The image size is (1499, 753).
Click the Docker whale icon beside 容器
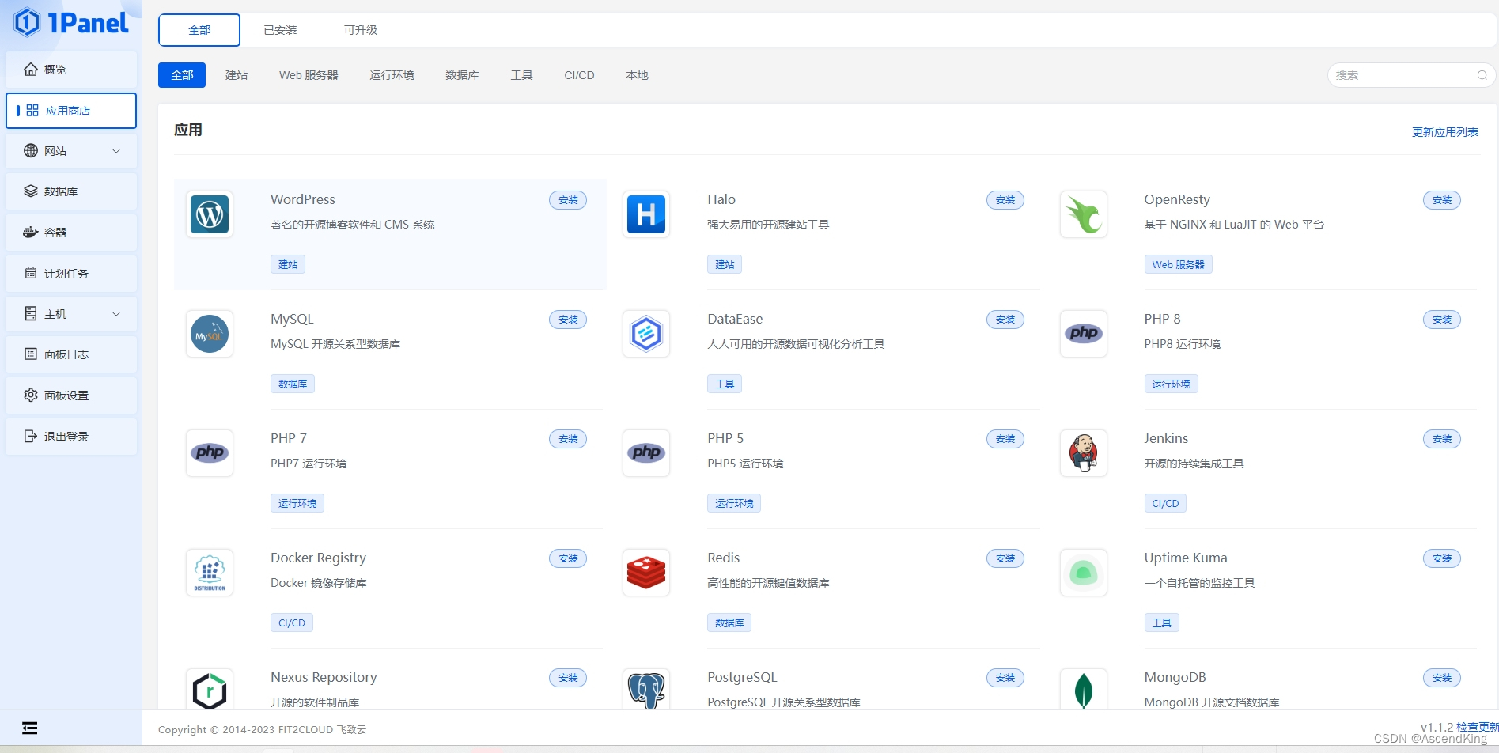pos(31,232)
